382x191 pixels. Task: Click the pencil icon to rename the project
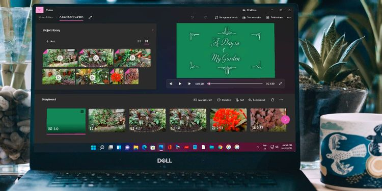pos(90,17)
